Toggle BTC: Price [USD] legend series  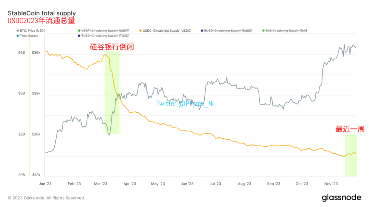pos(30,31)
